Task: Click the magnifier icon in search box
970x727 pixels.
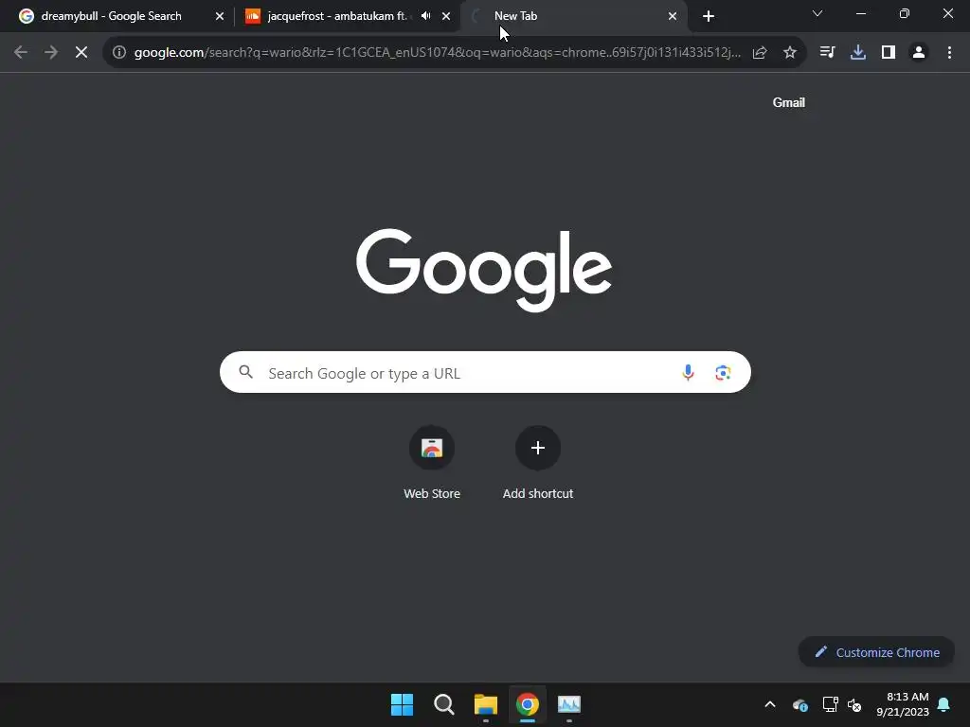Action: click(246, 371)
